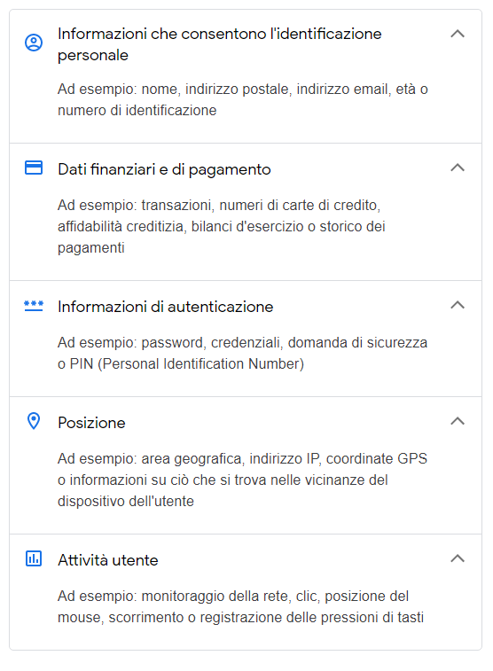Screen dimensions: 493x671
Task: Collapse Informazioni di autenticazione chevron
Action: 458,305
